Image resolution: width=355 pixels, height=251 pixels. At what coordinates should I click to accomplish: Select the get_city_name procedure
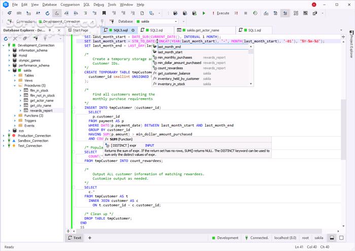(41, 106)
